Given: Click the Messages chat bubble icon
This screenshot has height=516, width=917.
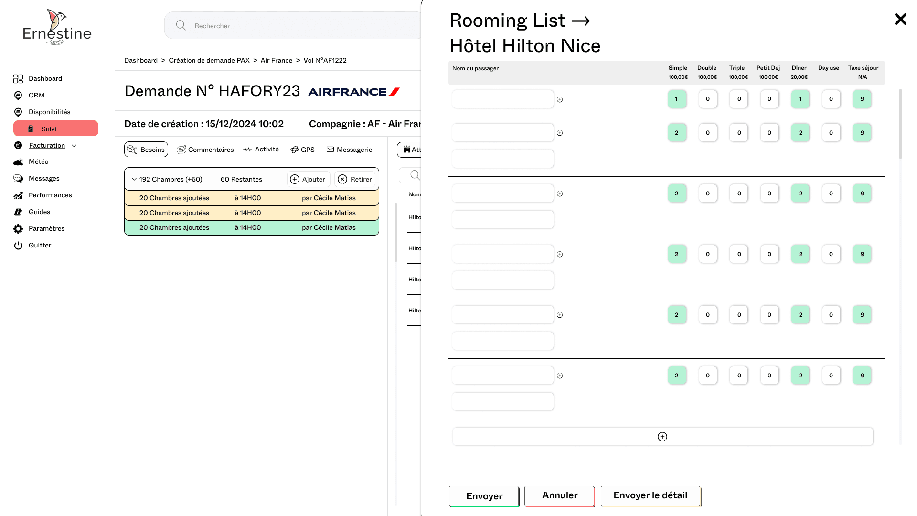Looking at the screenshot, I should pos(18,179).
